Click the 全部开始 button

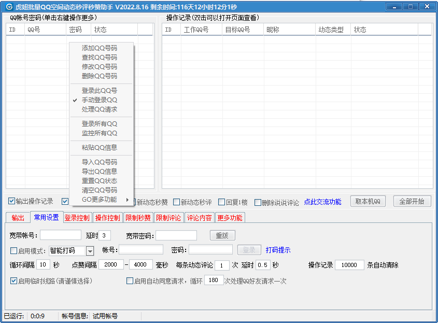[412, 201]
